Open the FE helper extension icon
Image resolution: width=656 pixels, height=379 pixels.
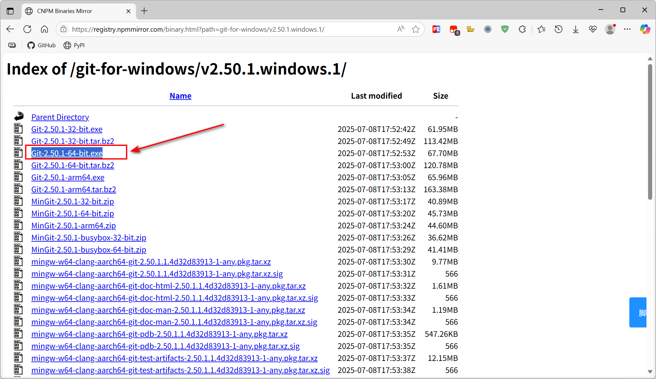click(x=436, y=29)
